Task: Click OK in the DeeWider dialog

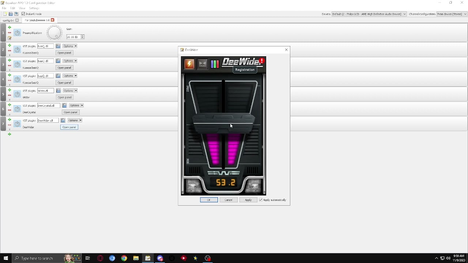Action: pos(209,200)
